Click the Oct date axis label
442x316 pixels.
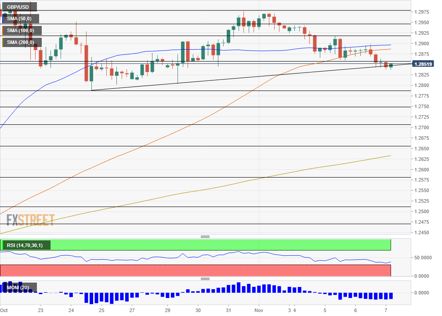click(4, 310)
